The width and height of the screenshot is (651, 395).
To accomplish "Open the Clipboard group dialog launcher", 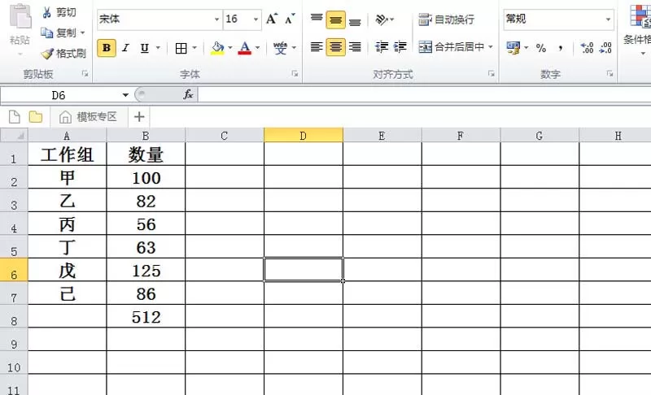I will pyautogui.click(x=85, y=74).
